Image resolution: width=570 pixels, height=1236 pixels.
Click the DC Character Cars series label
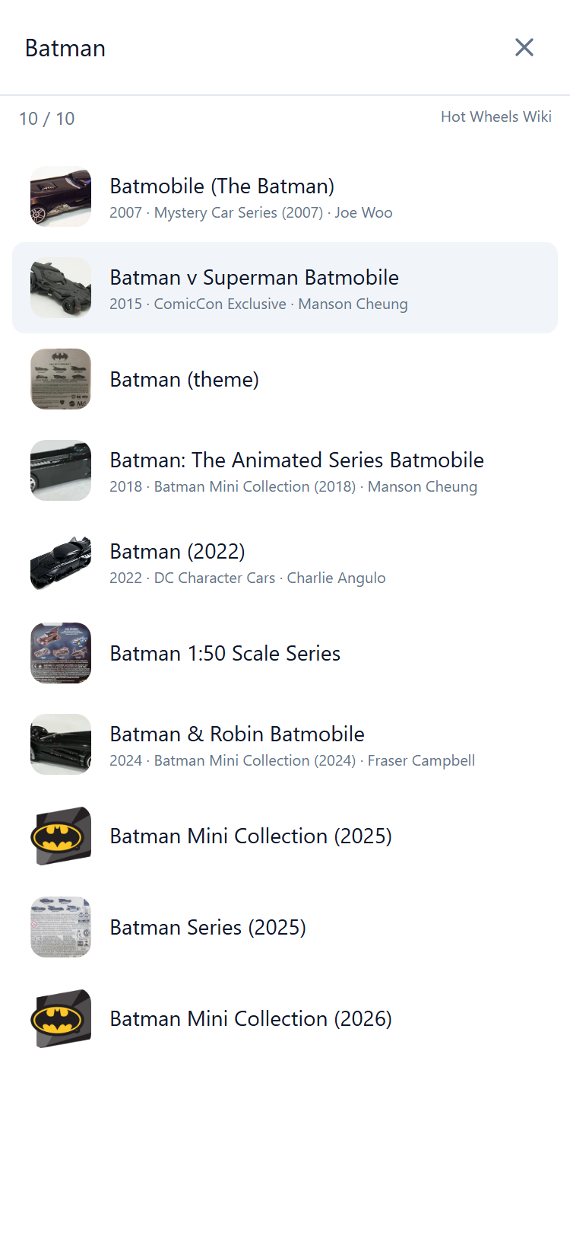coord(214,578)
